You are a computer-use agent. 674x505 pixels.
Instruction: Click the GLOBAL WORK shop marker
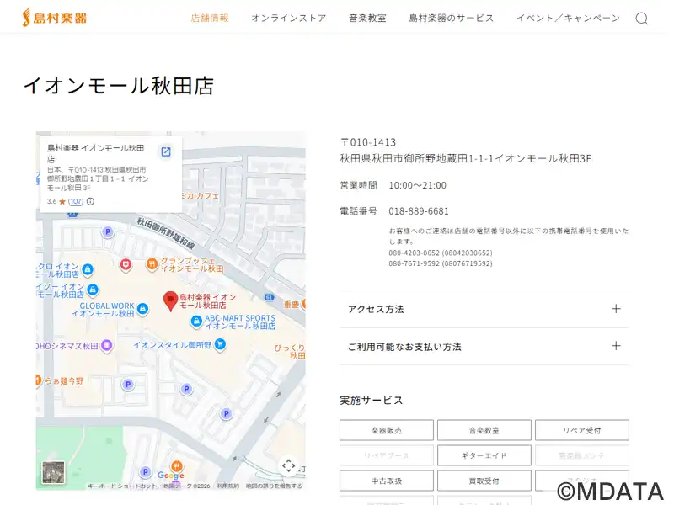[142, 309]
